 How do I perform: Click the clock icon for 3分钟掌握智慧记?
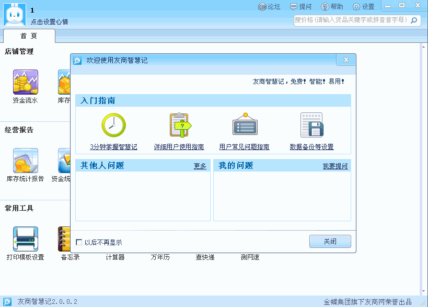(x=113, y=125)
